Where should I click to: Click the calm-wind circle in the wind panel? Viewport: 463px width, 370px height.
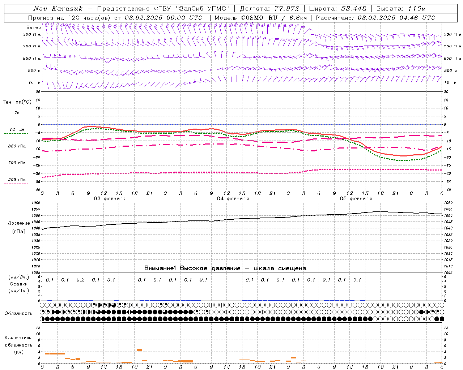click(211, 70)
